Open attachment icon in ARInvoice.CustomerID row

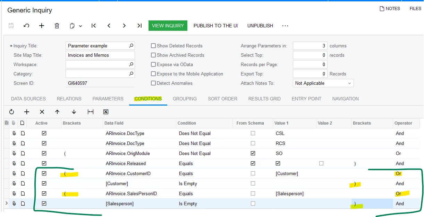coord(14,173)
